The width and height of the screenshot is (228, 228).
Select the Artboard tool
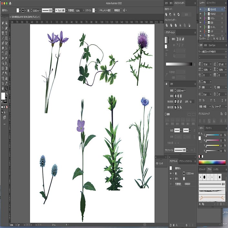pos(3,83)
